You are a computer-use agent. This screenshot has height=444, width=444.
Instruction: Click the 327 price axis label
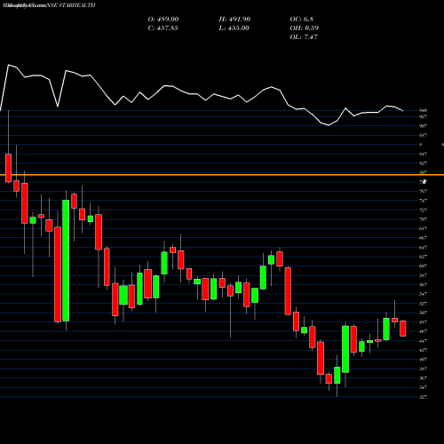click(423, 397)
